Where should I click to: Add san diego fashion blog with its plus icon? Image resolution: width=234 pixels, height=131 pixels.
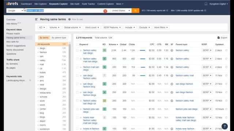[x=81, y=84]
